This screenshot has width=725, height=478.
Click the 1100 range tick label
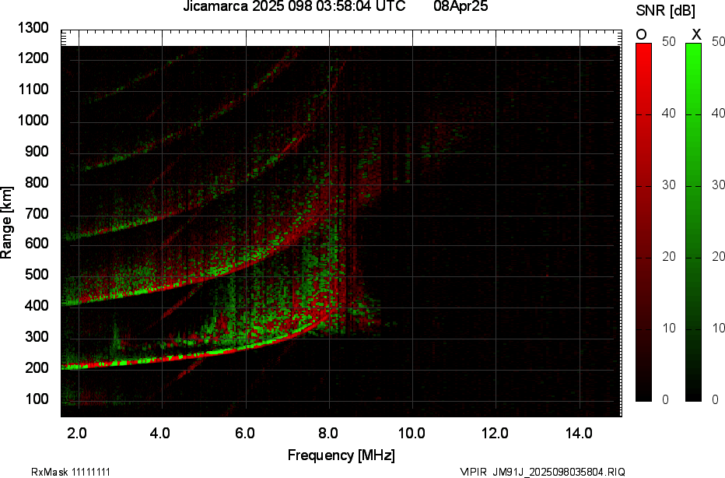pos(33,89)
